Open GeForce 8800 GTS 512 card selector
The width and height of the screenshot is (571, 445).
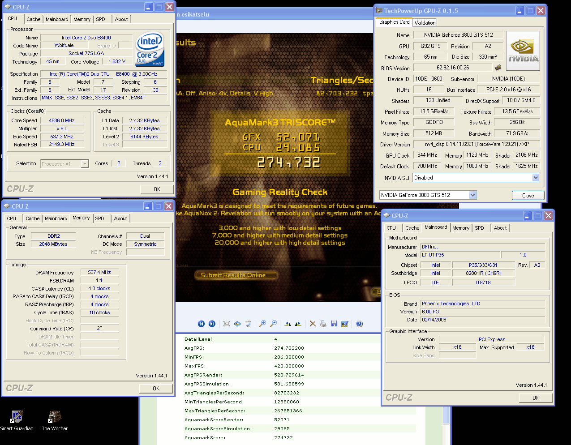(472, 195)
